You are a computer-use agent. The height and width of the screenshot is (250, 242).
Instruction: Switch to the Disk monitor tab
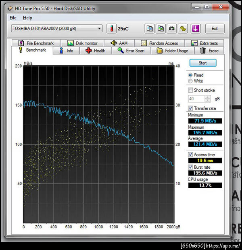coord(83,43)
